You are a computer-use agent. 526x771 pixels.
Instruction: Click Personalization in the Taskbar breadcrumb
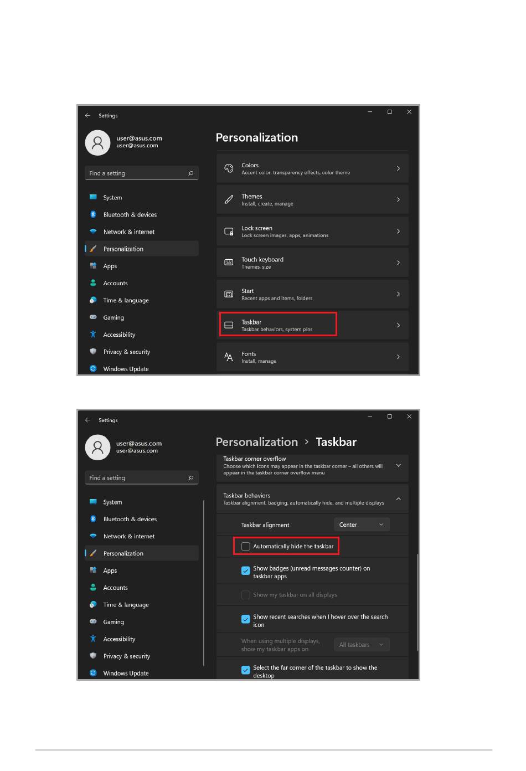257,442
